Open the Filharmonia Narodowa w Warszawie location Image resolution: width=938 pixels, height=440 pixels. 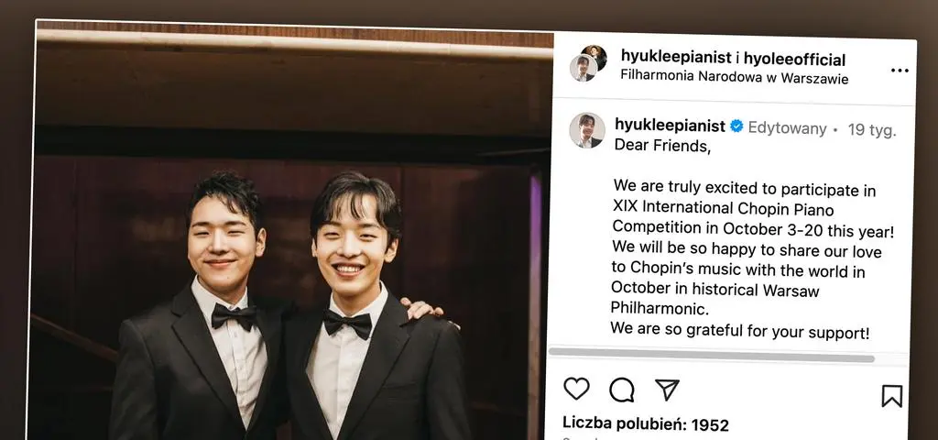coord(734,77)
